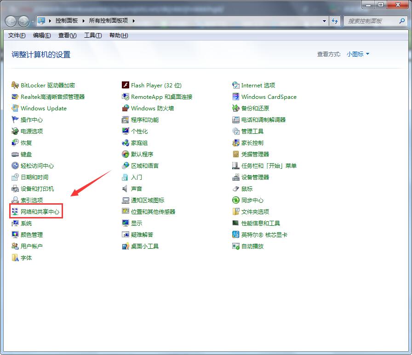The width and height of the screenshot is (412, 355).
Task: Click the Windows 防火墙 icon
Action: click(126, 108)
